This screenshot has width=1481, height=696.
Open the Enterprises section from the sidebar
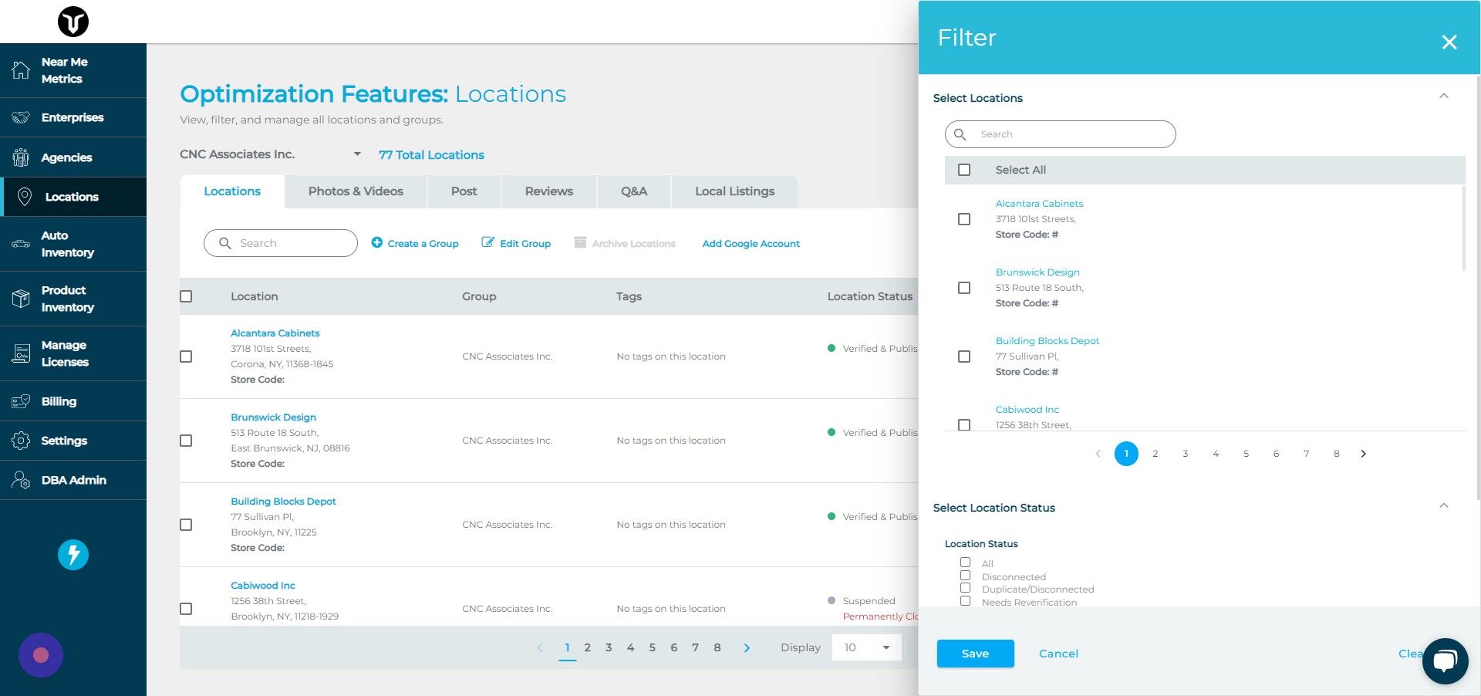(73, 117)
